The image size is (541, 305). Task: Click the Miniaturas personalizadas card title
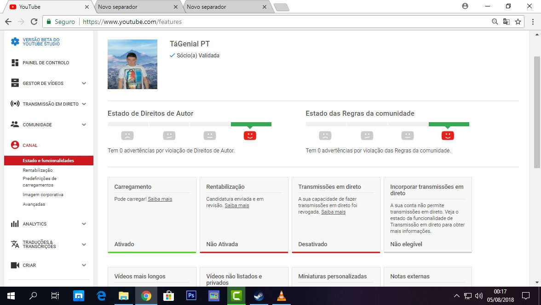point(333,277)
